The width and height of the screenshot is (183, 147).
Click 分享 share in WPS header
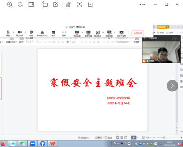pyautogui.click(x=169, y=32)
